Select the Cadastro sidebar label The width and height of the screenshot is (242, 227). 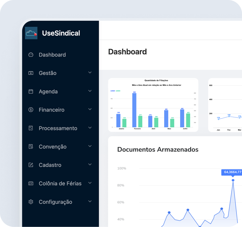click(x=50, y=165)
